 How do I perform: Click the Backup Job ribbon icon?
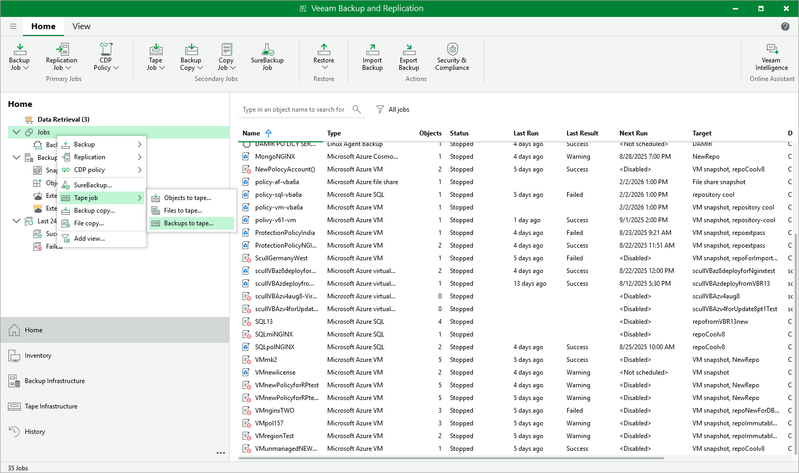point(20,49)
